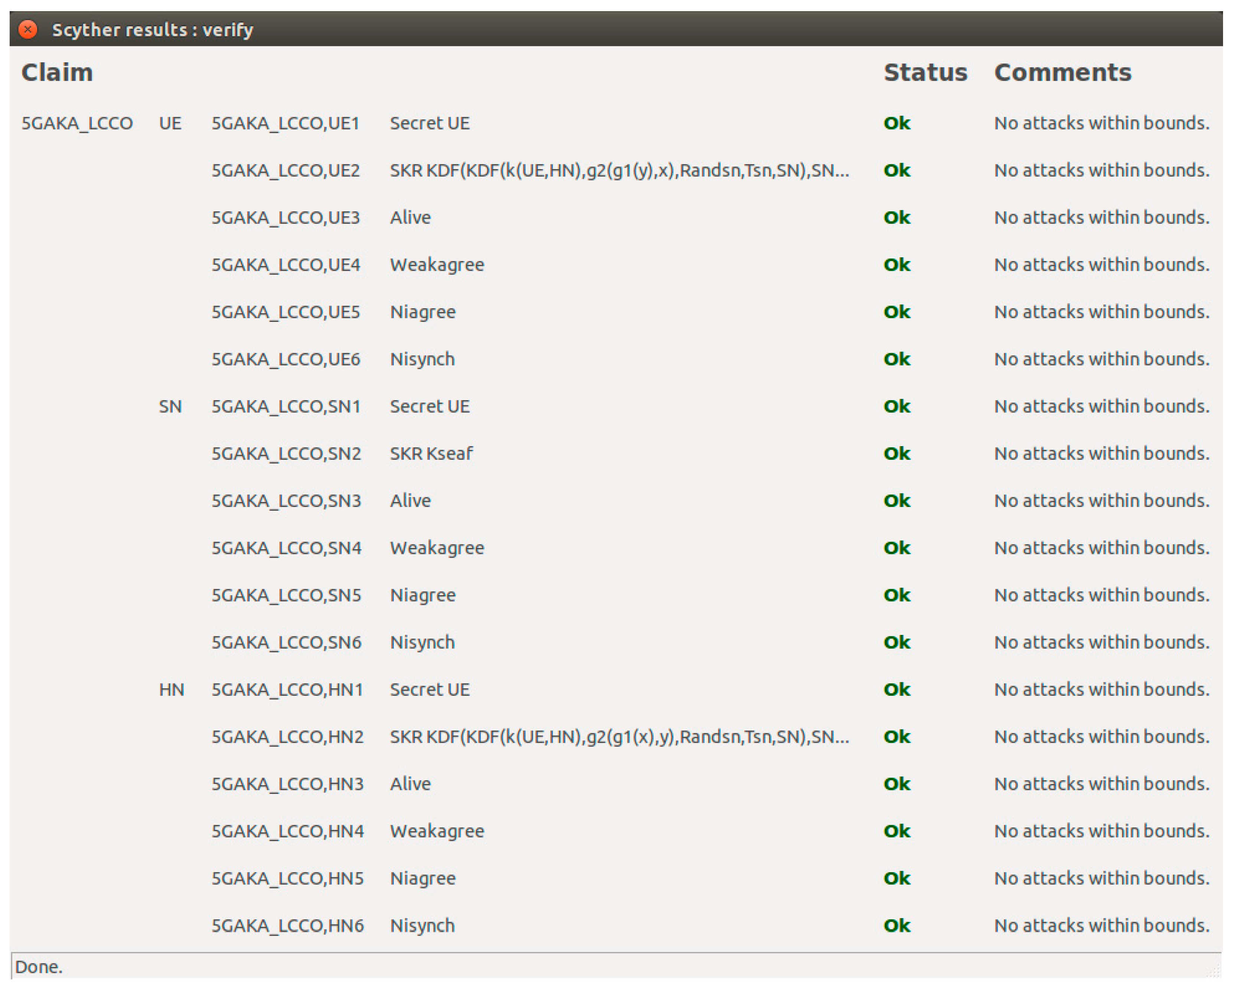Select the 5GAKA_LCCO,SN5 claim identifier
This screenshot has height=992, width=1239.
tap(286, 595)
